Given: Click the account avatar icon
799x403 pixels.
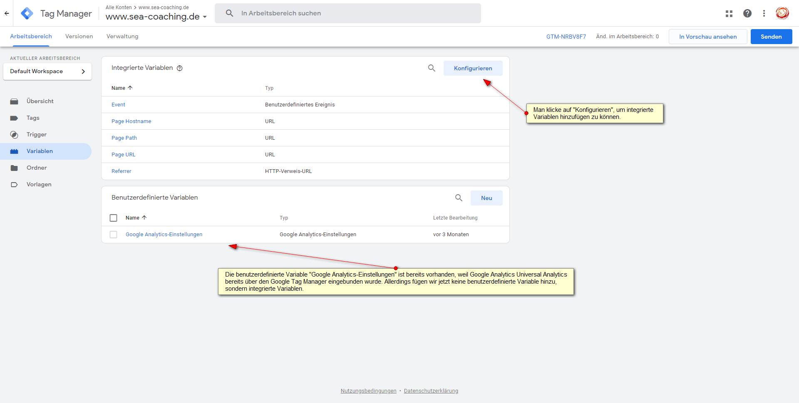Looking at the screenshot, I should pyautogui.click(x=782, y=13).
